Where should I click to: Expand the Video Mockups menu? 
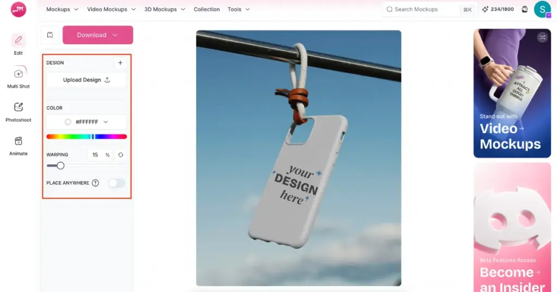(111, 10)
